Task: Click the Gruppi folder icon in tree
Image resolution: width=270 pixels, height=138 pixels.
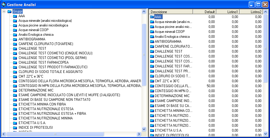Action: click(10, 11)
